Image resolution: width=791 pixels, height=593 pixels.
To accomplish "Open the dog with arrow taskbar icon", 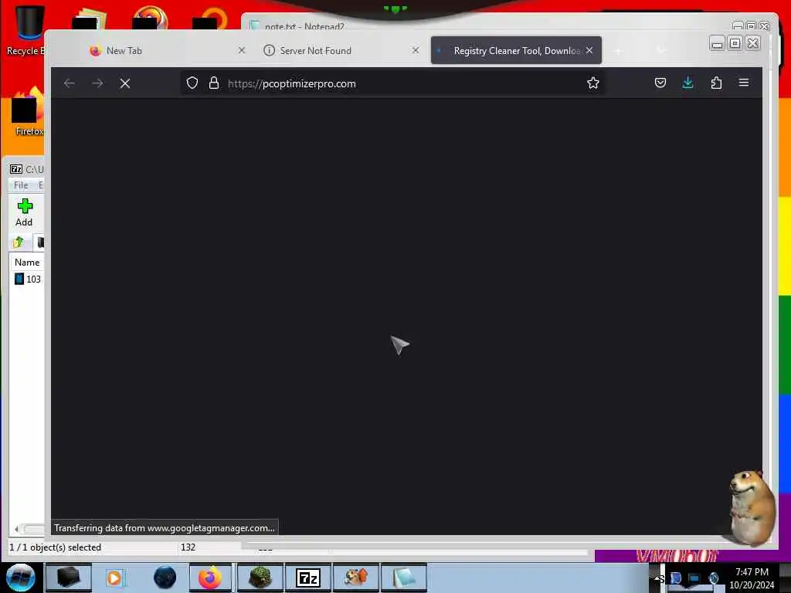I will [356, 578].
